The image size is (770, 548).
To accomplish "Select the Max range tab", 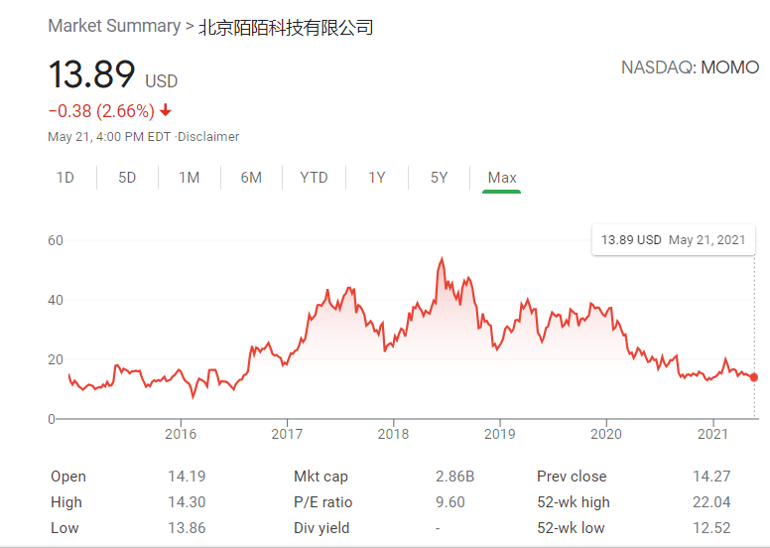I will point(502,178).
